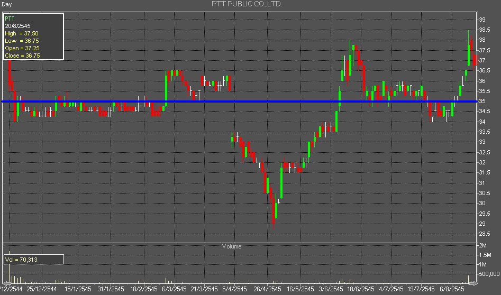
Task: Click the 'Volume' panel label
Action: [232, 246]
